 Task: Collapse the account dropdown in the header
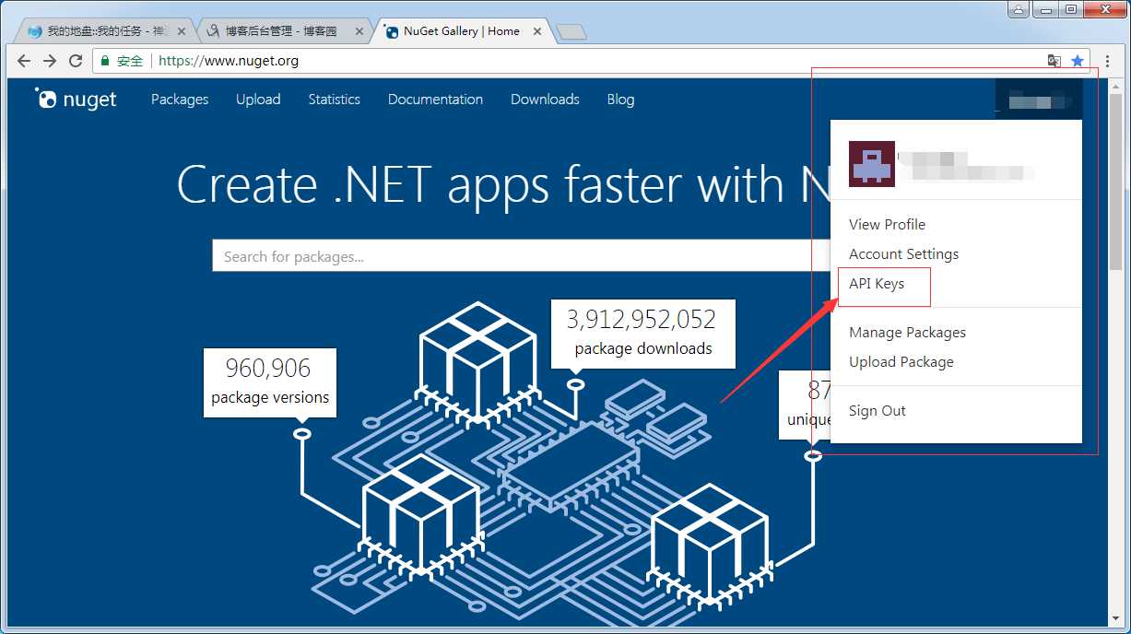coord(1039,99)
